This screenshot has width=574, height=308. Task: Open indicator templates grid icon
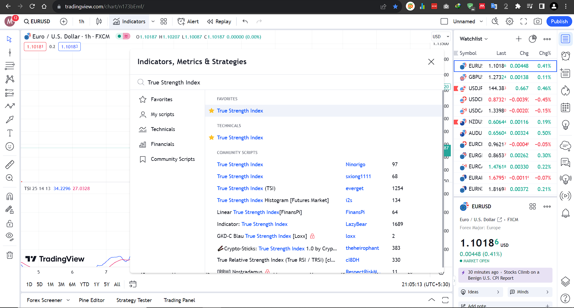point(164,21)
